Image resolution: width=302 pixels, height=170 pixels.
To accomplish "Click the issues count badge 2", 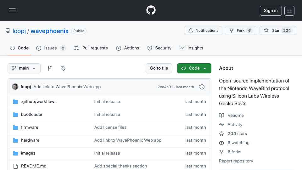I will tap(63, 48).
